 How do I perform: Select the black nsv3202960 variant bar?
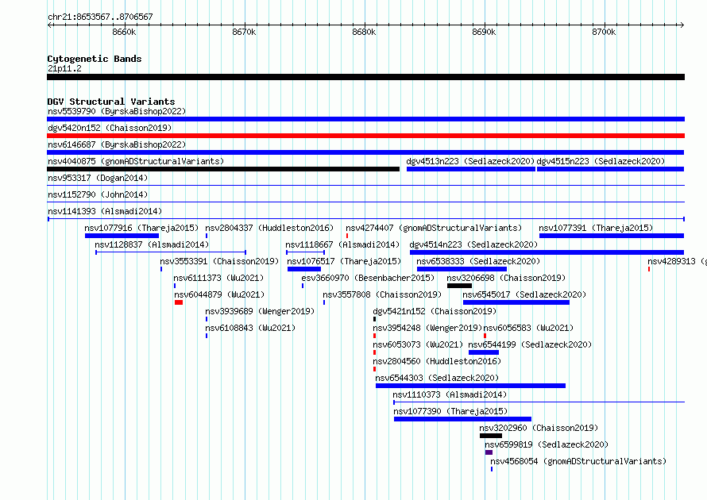click(491, 436)
